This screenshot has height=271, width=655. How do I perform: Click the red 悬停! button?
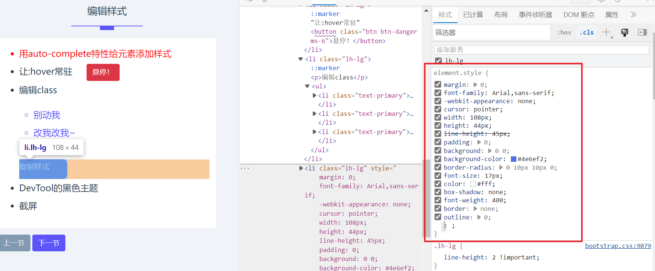[103, 72]
